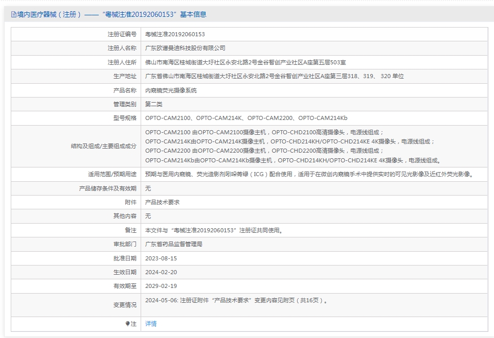This screenshot has height=338, width=494.
Task: Click the lightbulb icon beside 注
Action: click(128, 324)
